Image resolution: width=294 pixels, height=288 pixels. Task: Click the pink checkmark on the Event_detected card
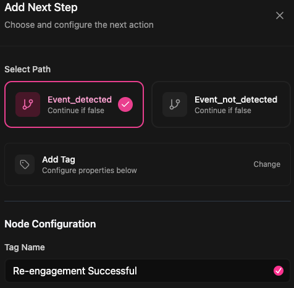click(125, 104)
